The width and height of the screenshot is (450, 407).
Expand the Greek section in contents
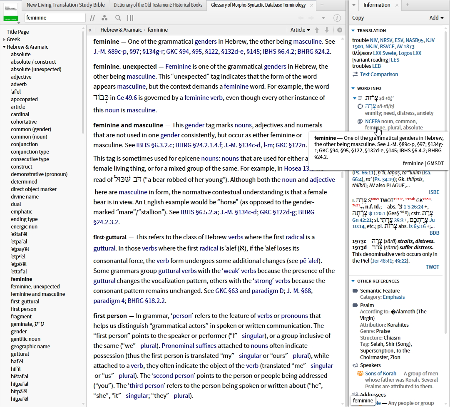pyautogui.click(x=4, y=39)
